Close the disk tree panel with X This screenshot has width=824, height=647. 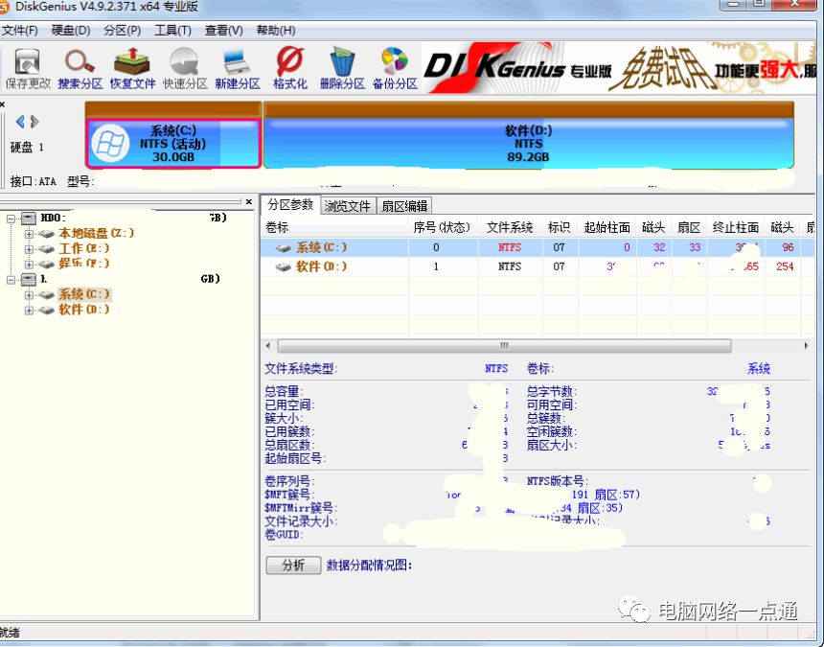(248, 202)
